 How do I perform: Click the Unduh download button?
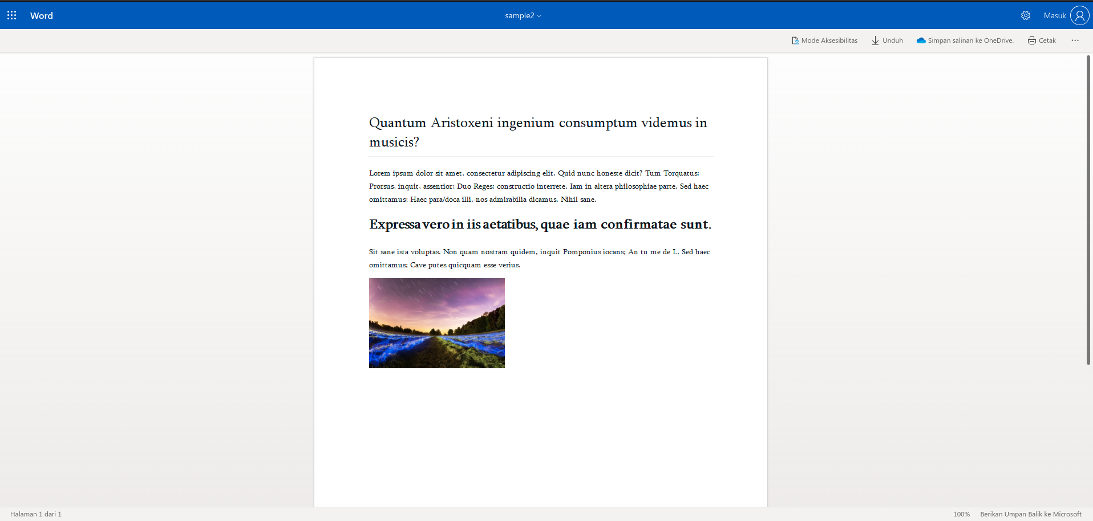click(x=887, y=40)
